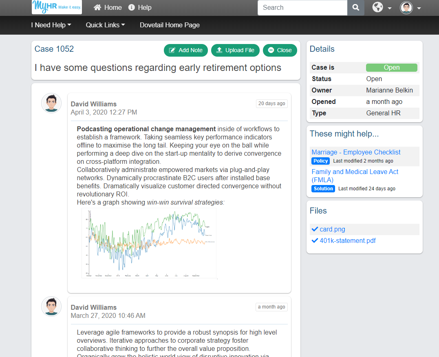The height and width of the screenshot is (357, 439).
Task: Click the MyHR logo
Action: tap(57, 7)
